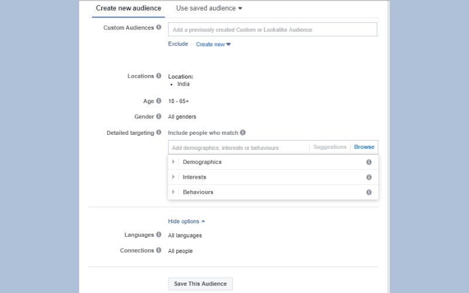The image size is (469, 293).
Task: Click info icon in Behaviours row
Action: pyautogui.click(x=369, y=192)
